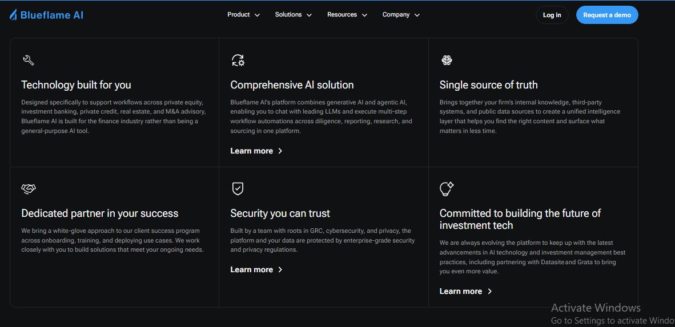Viewport: 675px width, 327px height.
Task: Click the handshake icon above Dedicated partner
Action: tap(29, 188)
